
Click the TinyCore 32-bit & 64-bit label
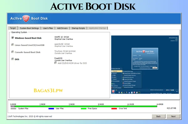coord(65,51)
